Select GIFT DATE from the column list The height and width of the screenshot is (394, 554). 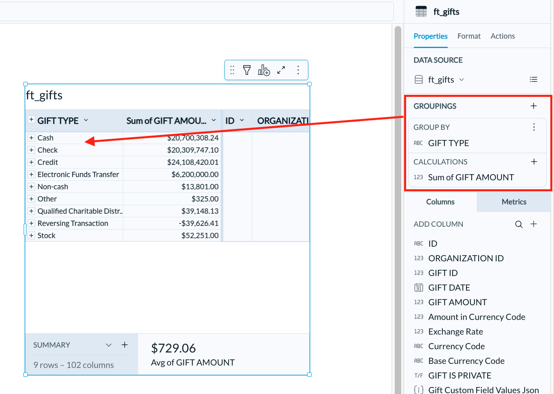449,287
